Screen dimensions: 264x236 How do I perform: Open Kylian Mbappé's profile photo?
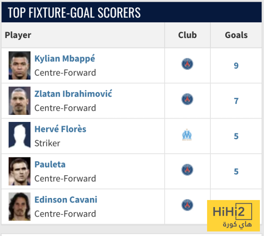click(x=19, y=65)
